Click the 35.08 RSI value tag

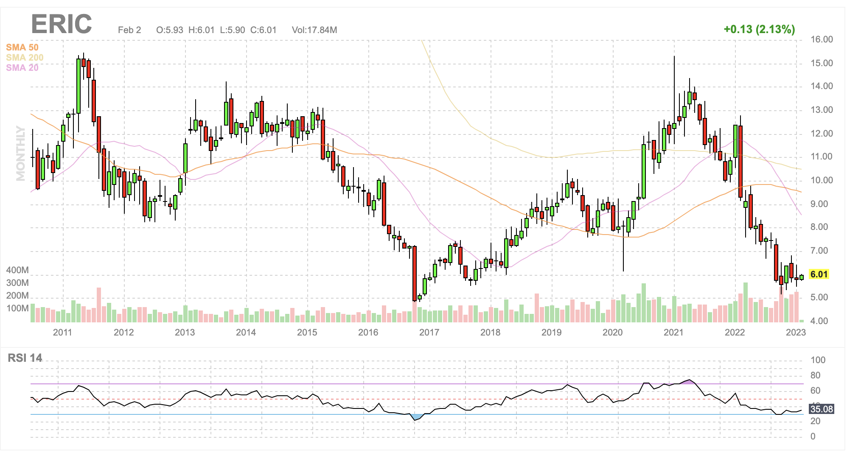[x=822, y=409]
